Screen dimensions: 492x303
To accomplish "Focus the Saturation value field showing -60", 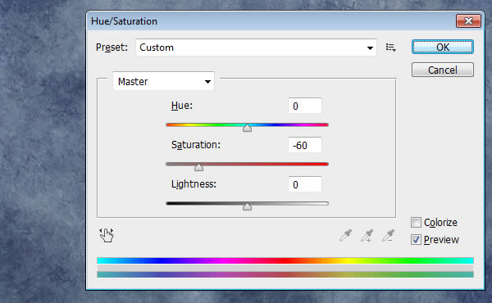I will coord(305,145).
